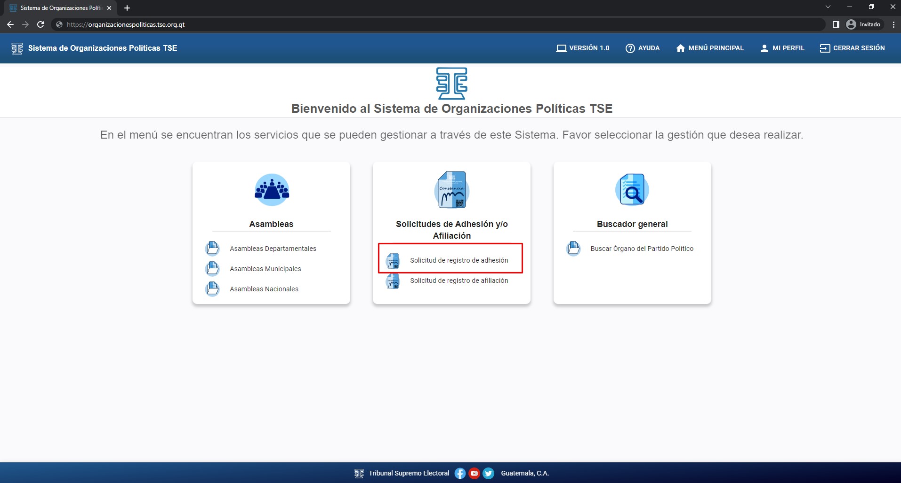
Task: Open Asambleas Departamentales
Action: coord(273,249)
